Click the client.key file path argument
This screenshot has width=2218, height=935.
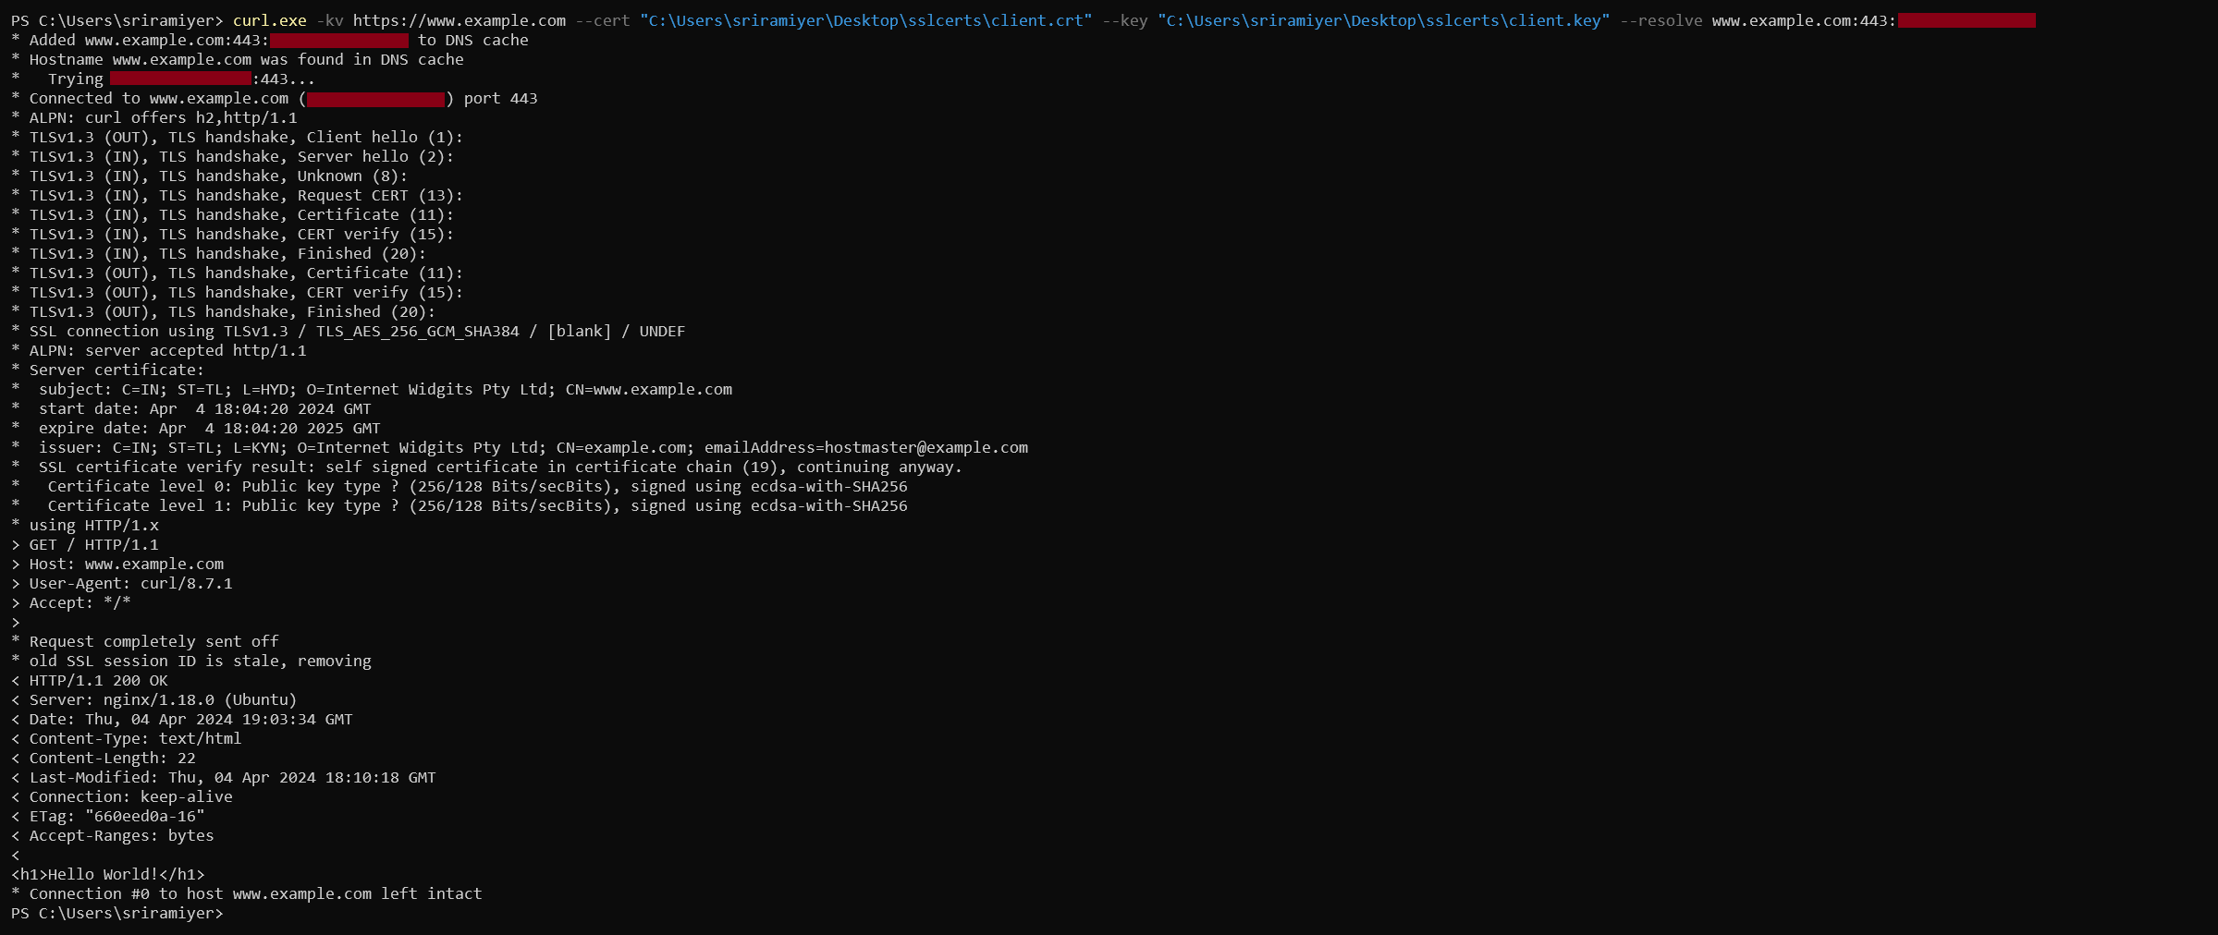coord(1383,20)
